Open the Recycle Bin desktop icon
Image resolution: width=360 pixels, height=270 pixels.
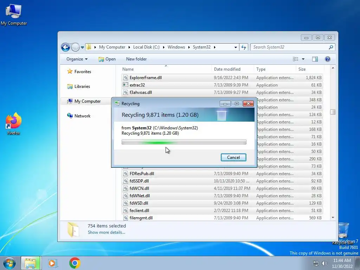pos(343,233)
